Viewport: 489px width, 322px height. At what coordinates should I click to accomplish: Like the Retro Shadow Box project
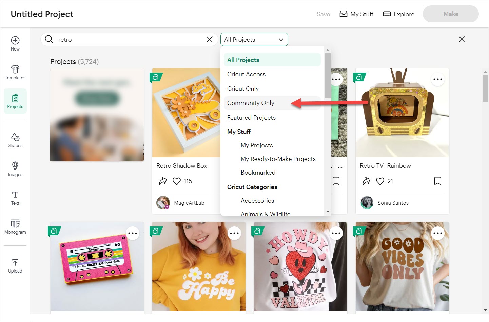click(x=176, y=181)
